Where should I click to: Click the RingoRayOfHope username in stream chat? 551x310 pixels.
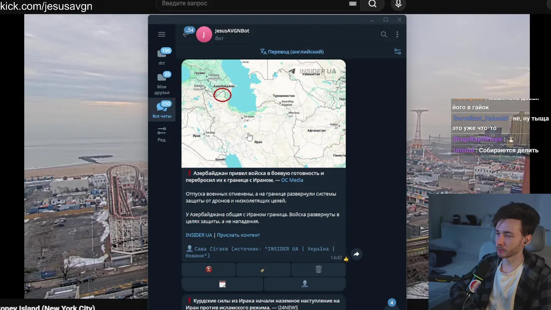click(478, 139)
